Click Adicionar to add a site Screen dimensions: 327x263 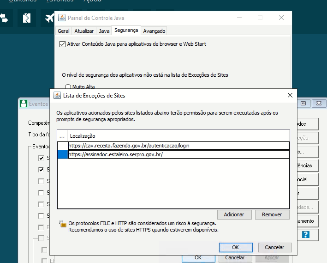point(234,214)
